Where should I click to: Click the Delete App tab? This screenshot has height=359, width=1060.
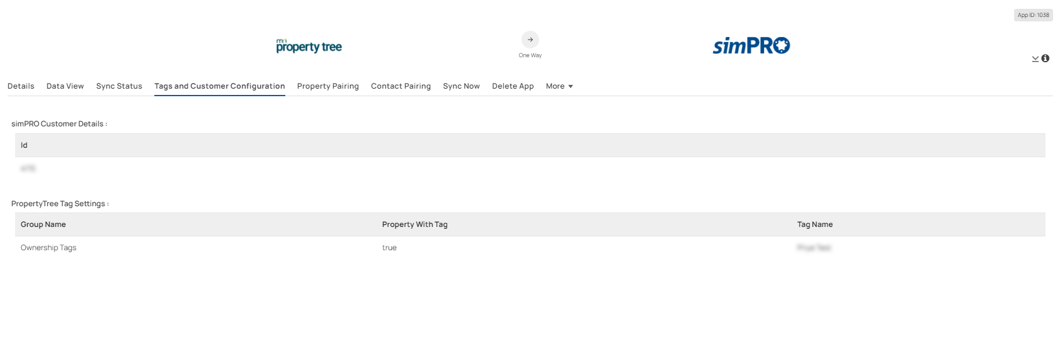(x=513, y=86)
